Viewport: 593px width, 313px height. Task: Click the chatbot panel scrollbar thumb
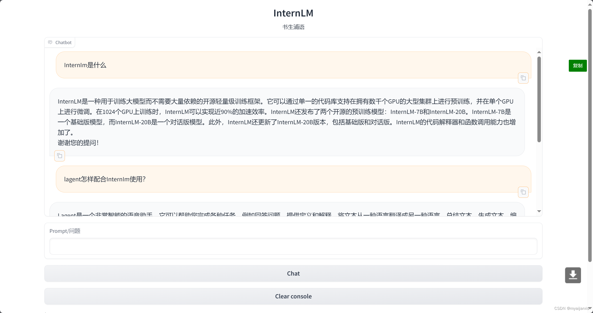point(539,99)
